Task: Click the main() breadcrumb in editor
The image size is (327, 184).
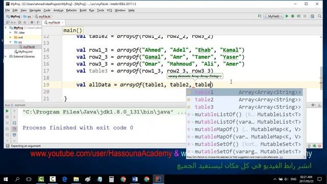Action: [x=73, y=31]
